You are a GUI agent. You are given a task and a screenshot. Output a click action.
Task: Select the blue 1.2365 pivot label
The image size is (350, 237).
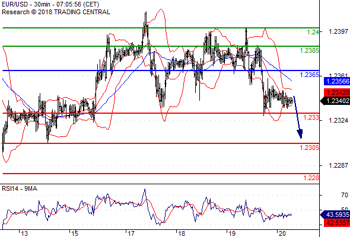310,75
